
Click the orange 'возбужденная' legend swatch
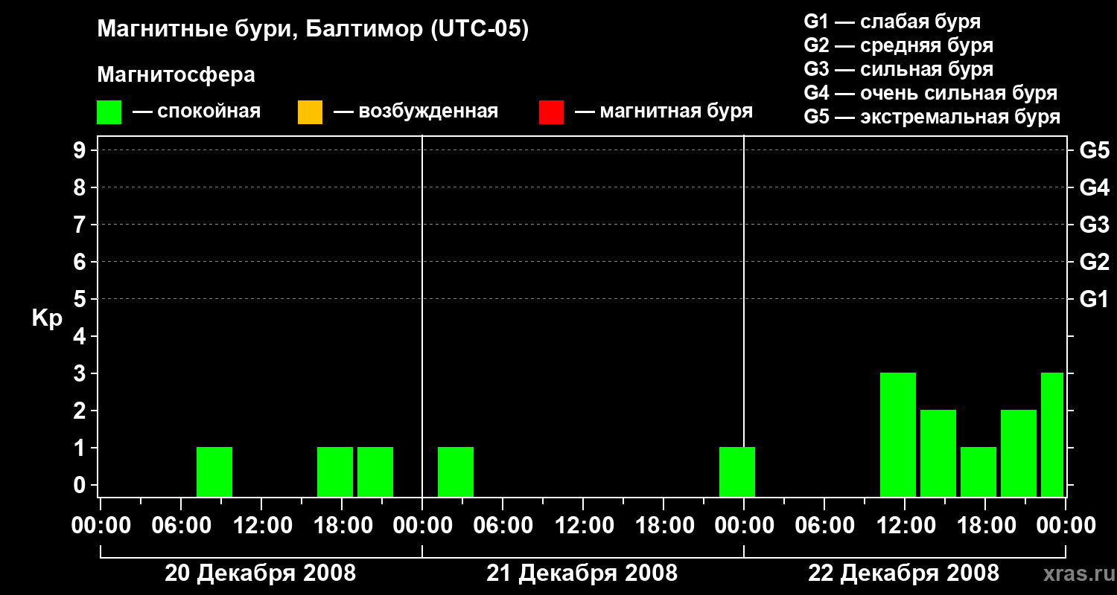point(310,112)
